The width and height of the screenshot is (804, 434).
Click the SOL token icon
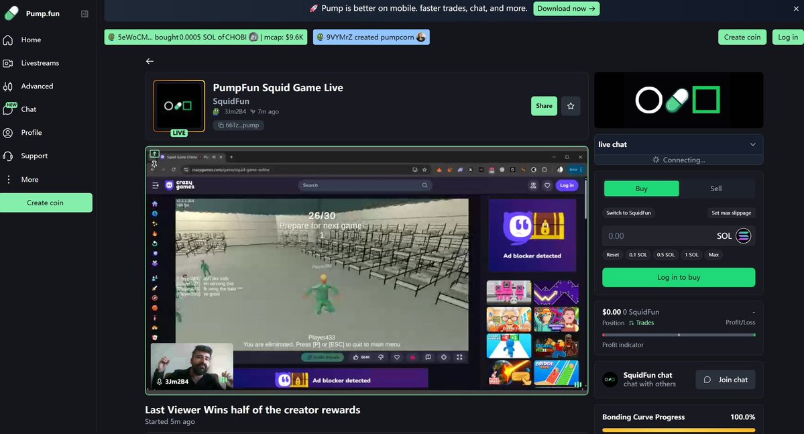pyautogui.click(x=743, y=236)
